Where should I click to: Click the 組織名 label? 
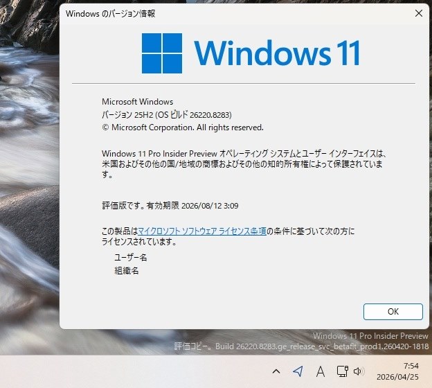point(127,270)
